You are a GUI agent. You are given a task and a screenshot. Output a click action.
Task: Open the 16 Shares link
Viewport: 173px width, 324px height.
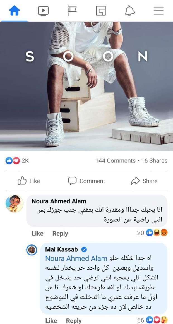point(154,161)
